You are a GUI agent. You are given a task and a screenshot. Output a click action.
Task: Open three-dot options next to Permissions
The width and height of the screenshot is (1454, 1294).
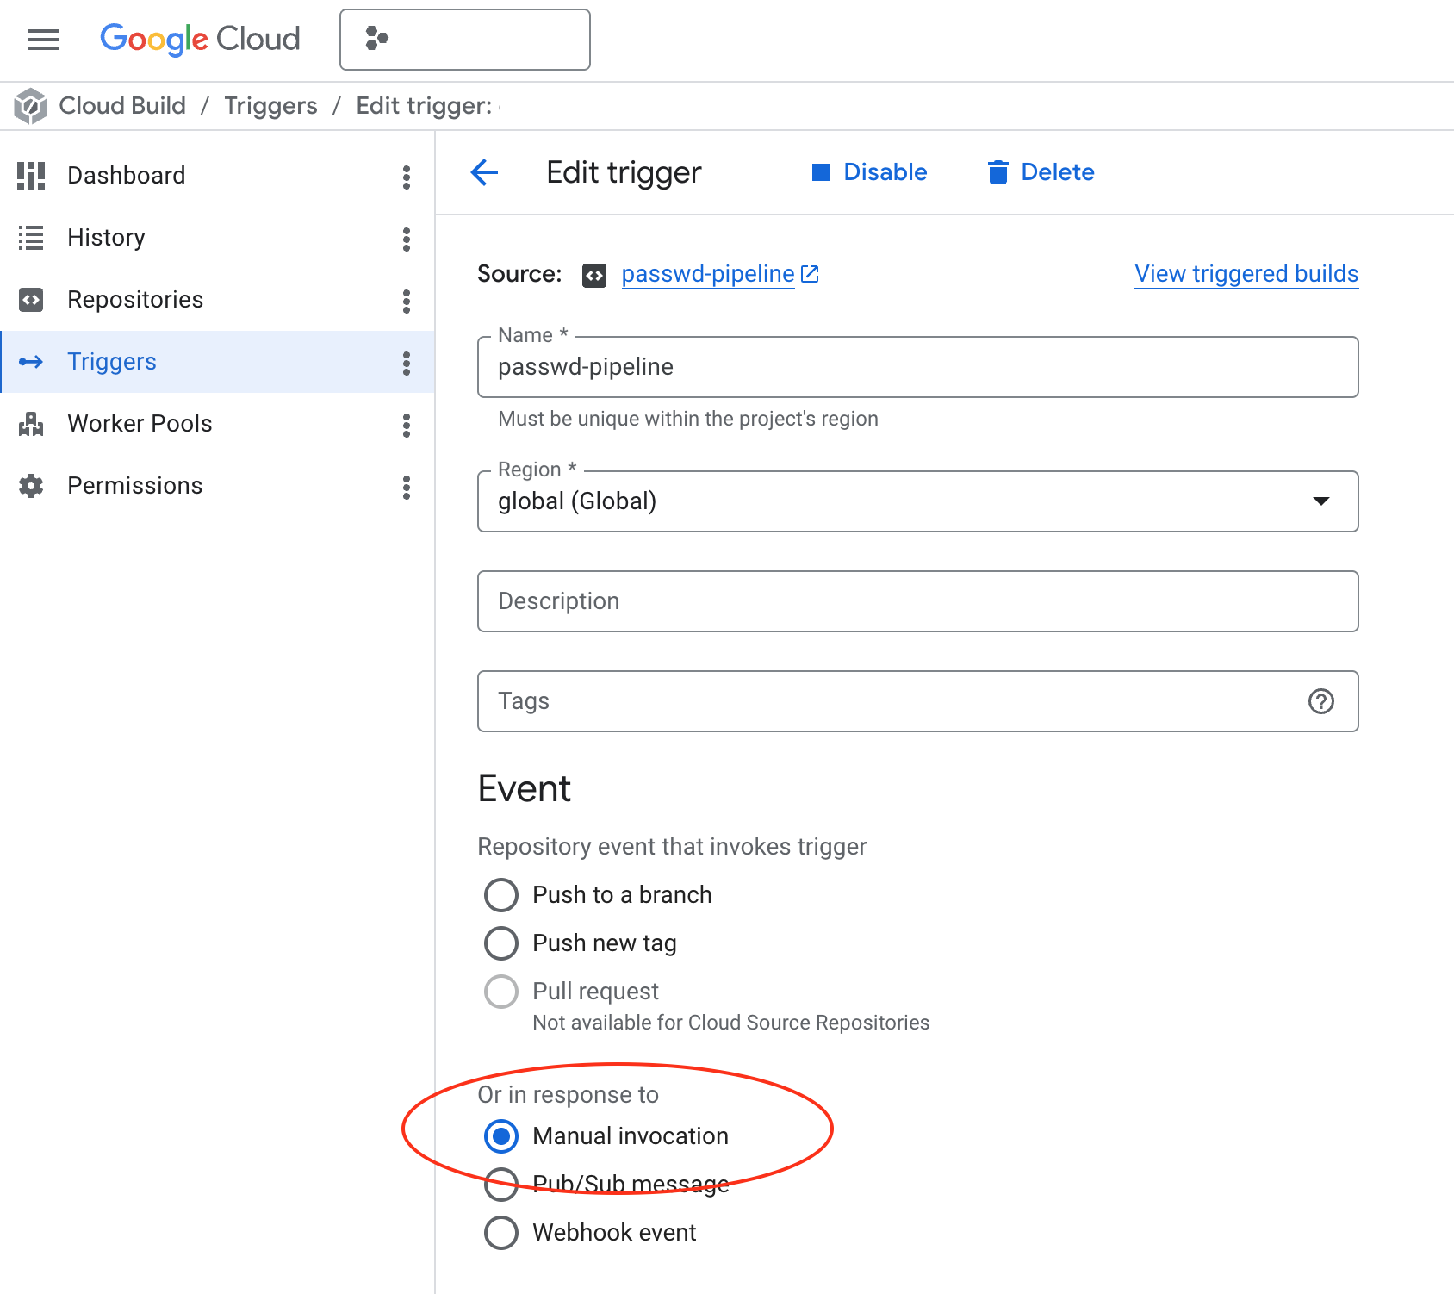(x=406, y=487)
